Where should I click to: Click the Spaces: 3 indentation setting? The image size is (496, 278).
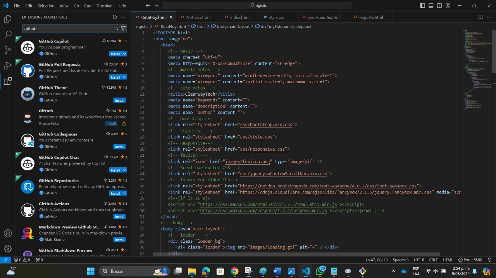[x=400, y=260]
